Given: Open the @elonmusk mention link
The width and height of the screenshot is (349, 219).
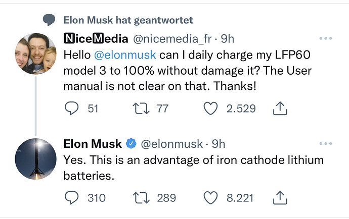Looking at the screenshot, I should coord(125,55).
